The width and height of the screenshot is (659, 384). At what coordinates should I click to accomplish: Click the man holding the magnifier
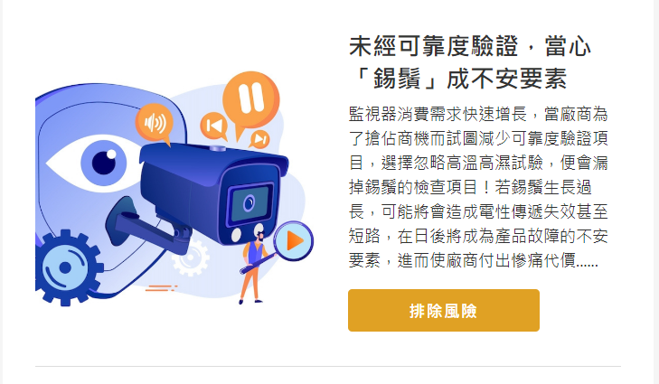pos(253,268)
